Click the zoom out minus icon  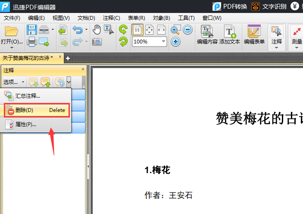pyautogui.click(x=187, y=30)
